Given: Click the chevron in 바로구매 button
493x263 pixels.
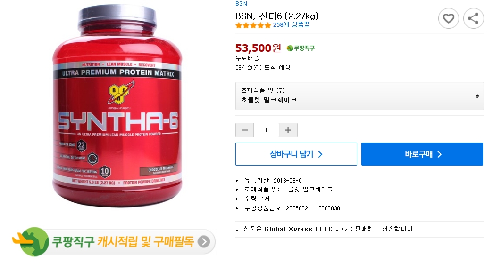Looking at the screenshot, I should point(440,154).
